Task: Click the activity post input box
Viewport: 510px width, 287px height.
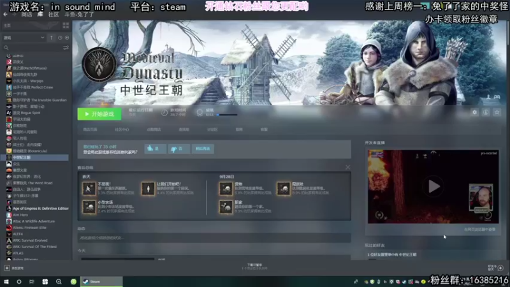Action: pyautogui.click(x=214, y=238)
